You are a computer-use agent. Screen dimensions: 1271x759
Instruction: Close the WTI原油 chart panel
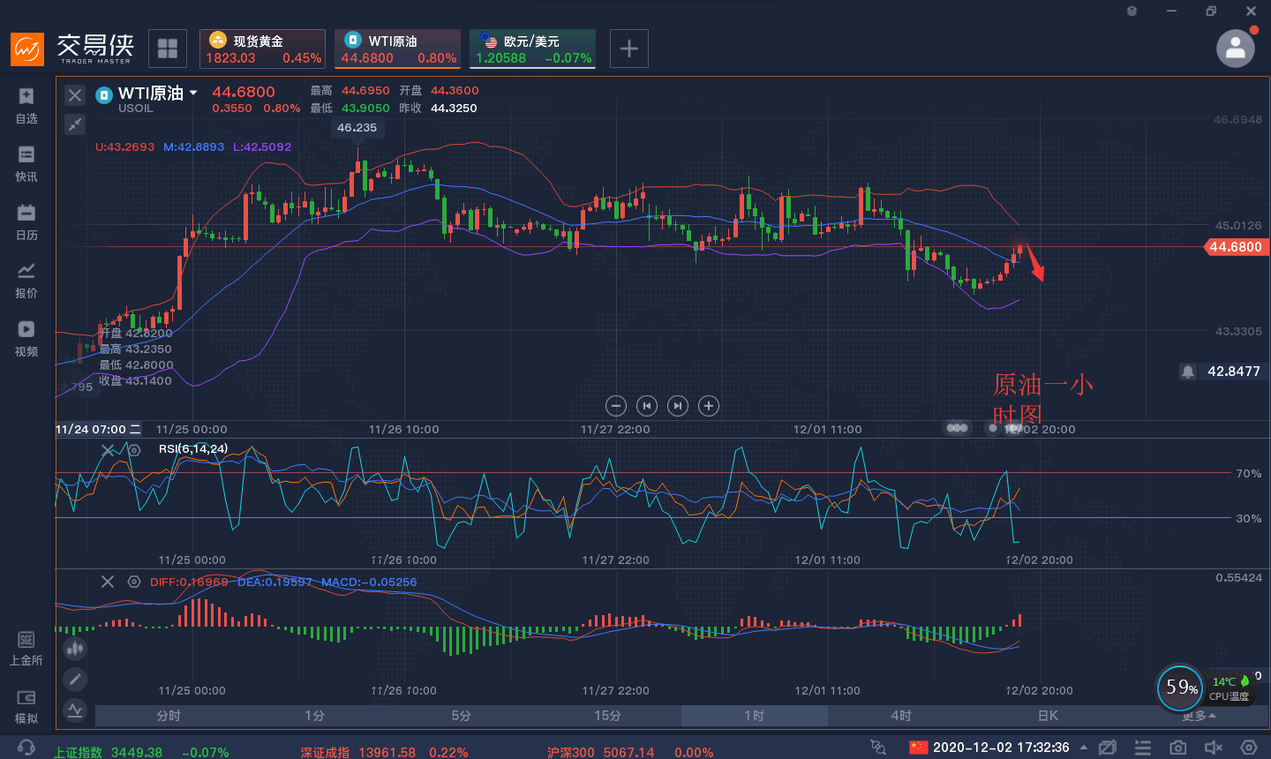point(75,95)
